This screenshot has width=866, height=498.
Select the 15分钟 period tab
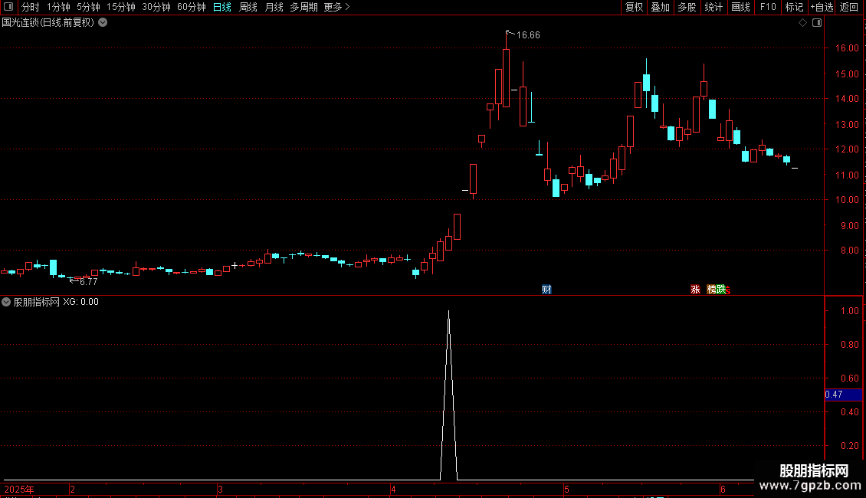tap(121, 7)
